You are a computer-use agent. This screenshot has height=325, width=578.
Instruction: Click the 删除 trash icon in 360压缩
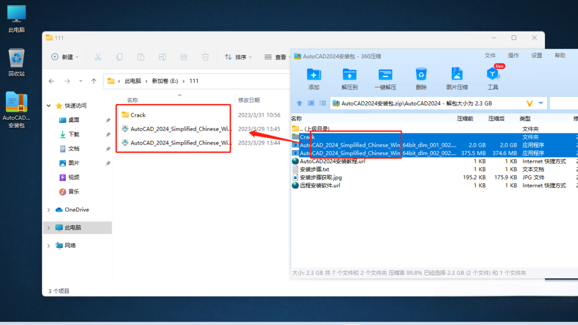click(421, 79)
